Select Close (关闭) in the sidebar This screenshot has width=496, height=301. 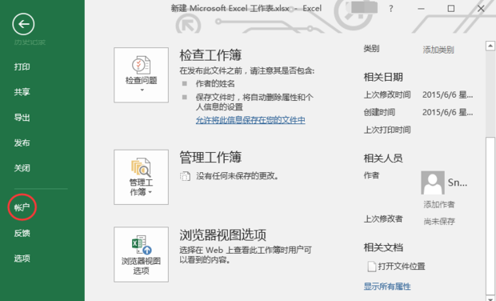pyautogui.click(x=22, y=168)
